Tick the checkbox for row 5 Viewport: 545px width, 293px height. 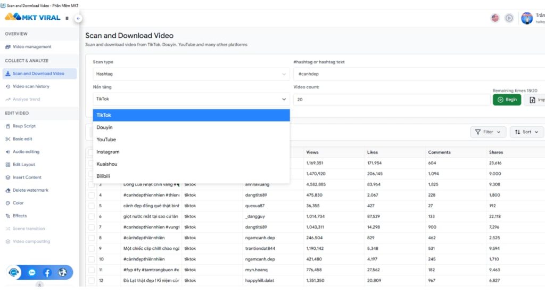point(91,206)
